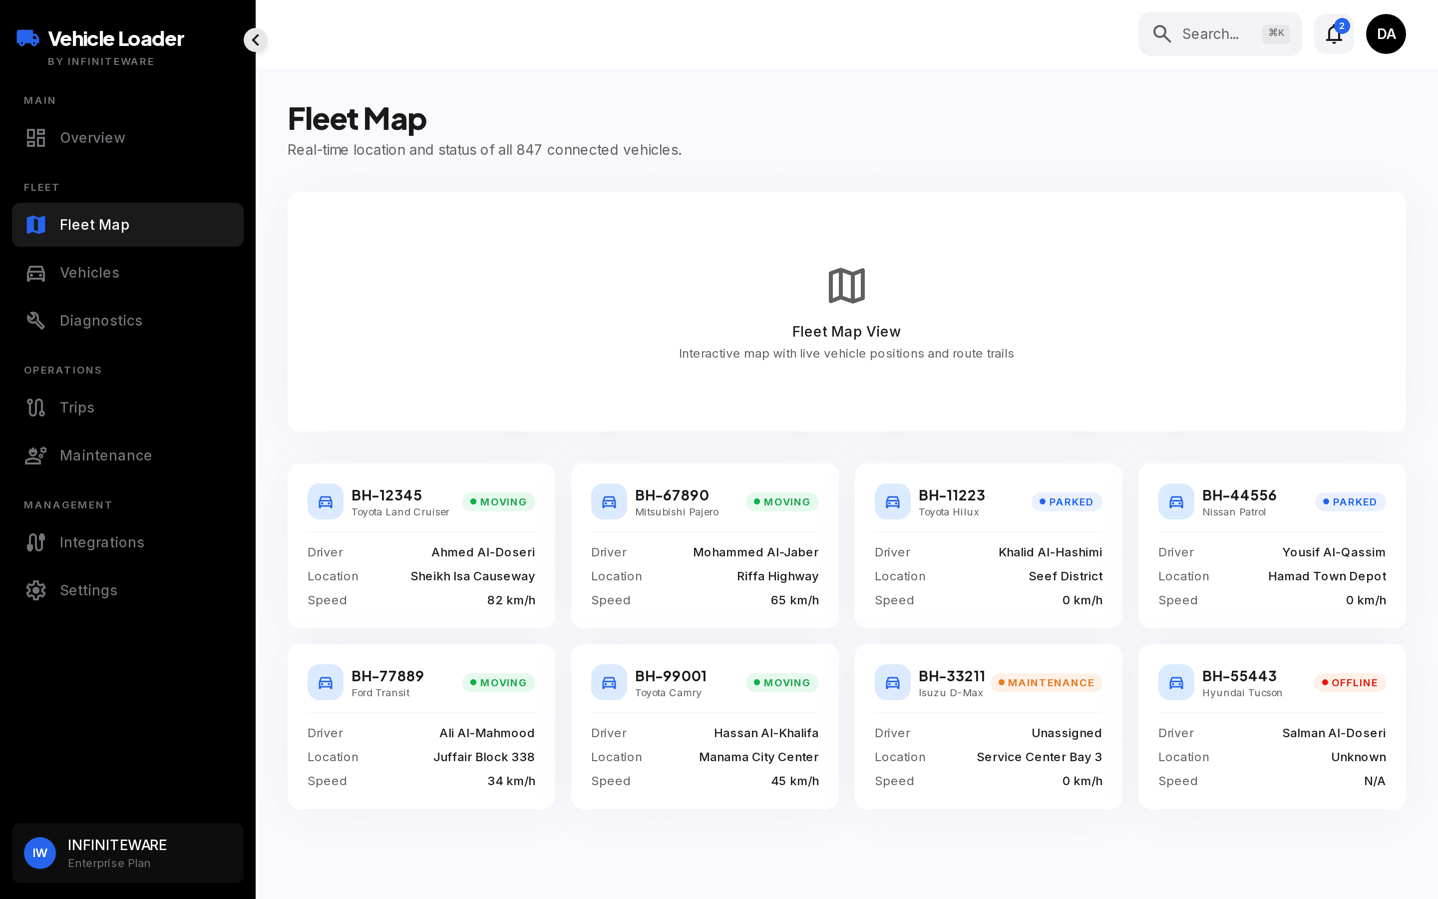The image size is (1438, 899).
Task: Click location Hamad Town Depot
Action: coord(1327,576)
